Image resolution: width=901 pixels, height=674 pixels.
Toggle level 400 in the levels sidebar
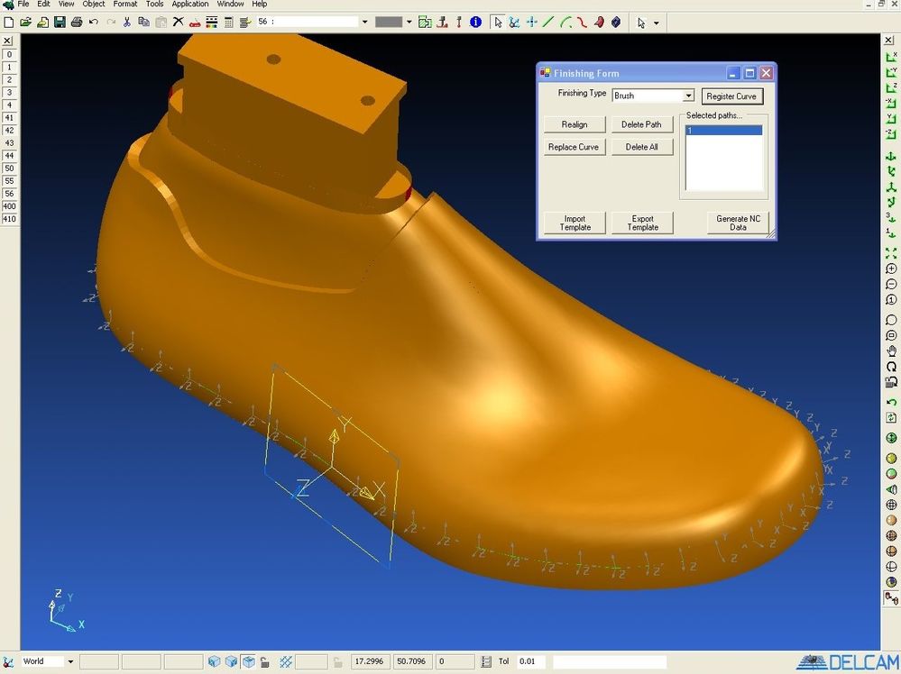(9, 206)
